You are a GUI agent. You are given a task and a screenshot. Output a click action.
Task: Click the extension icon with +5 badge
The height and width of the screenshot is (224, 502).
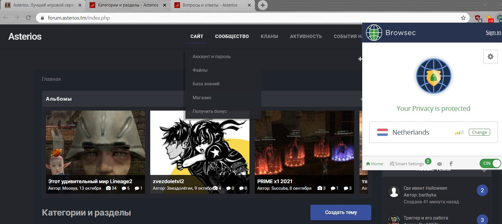tap(490, 18)
